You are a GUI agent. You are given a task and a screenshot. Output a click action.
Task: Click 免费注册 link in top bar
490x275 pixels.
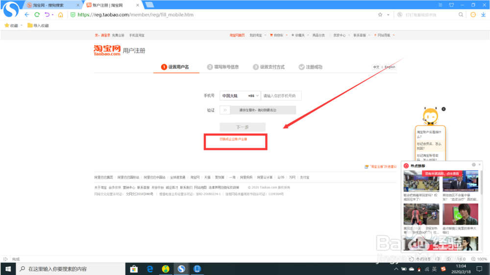pos(118,35)
